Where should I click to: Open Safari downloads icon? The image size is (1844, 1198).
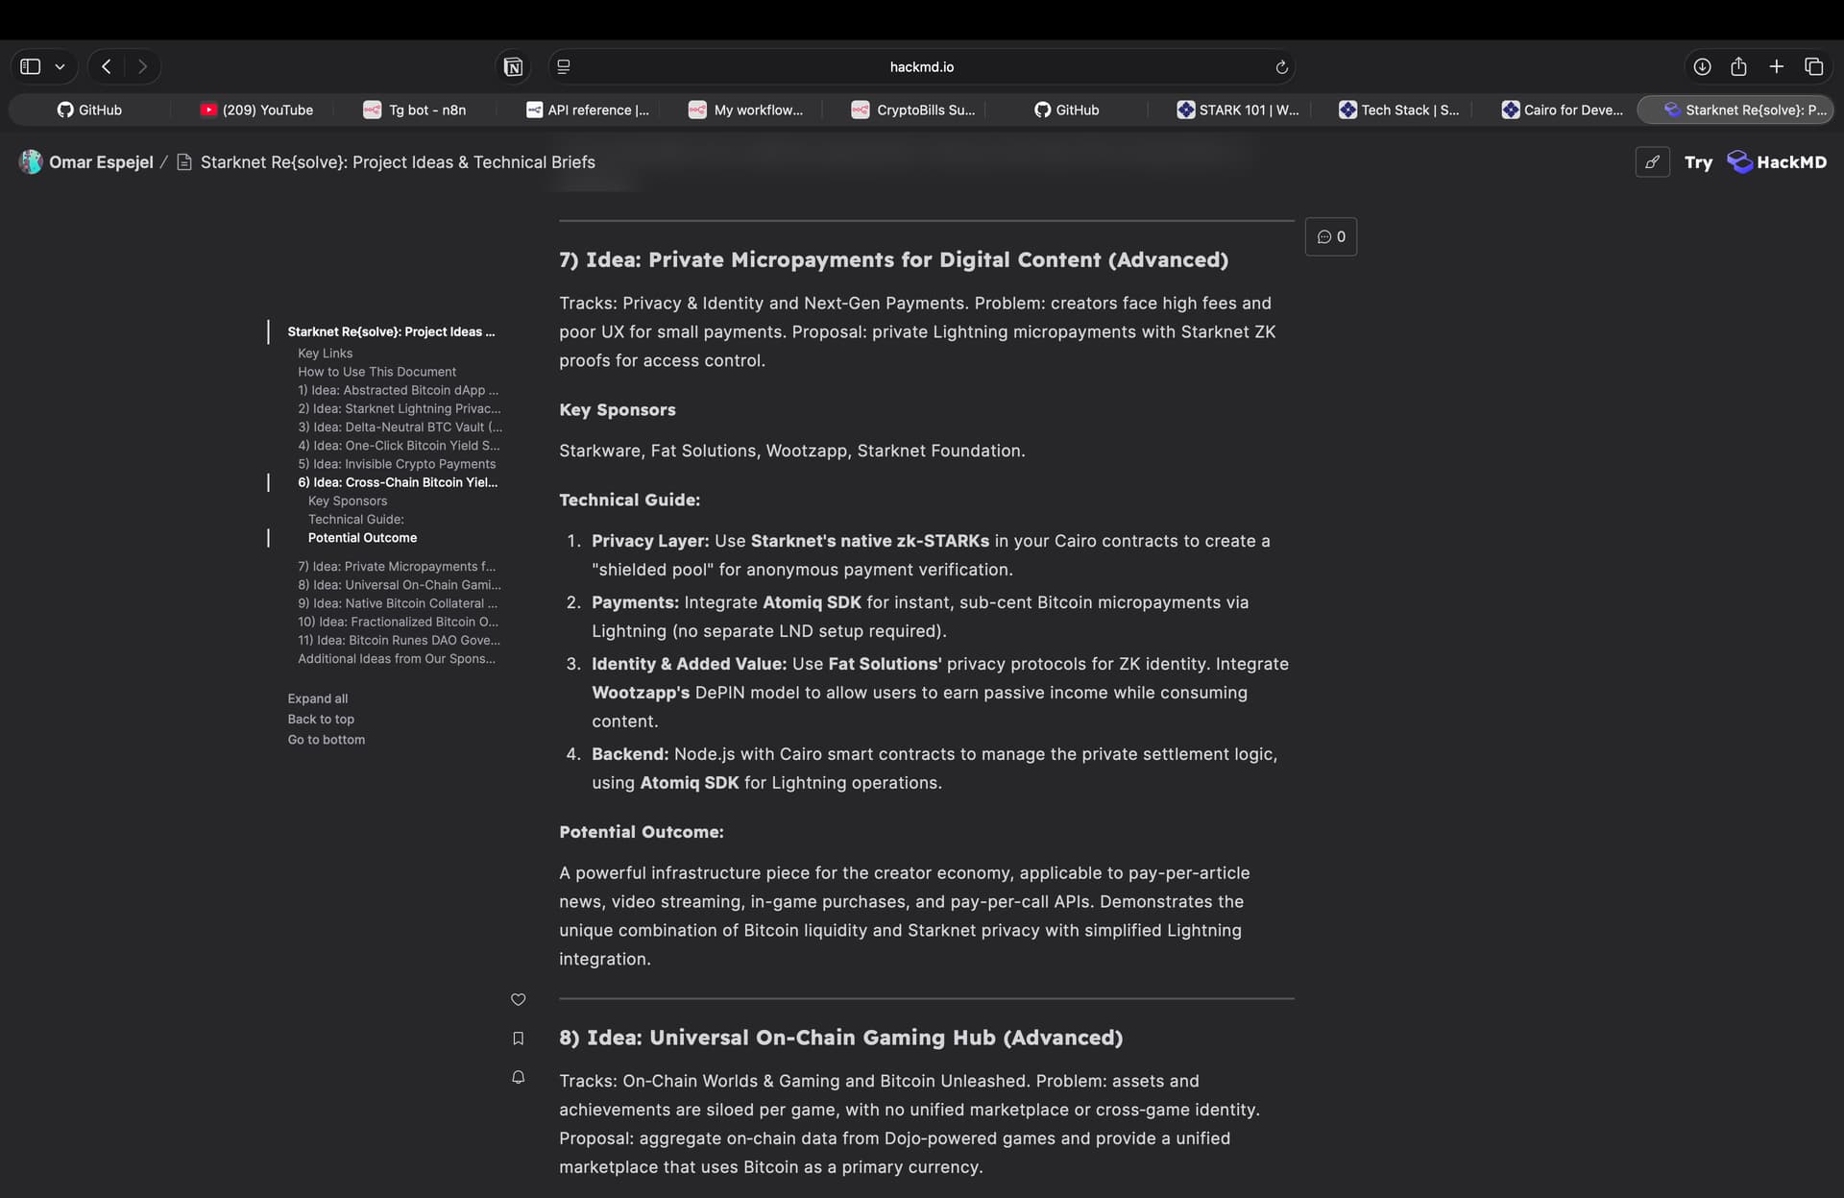click(x=1702, y=66)
